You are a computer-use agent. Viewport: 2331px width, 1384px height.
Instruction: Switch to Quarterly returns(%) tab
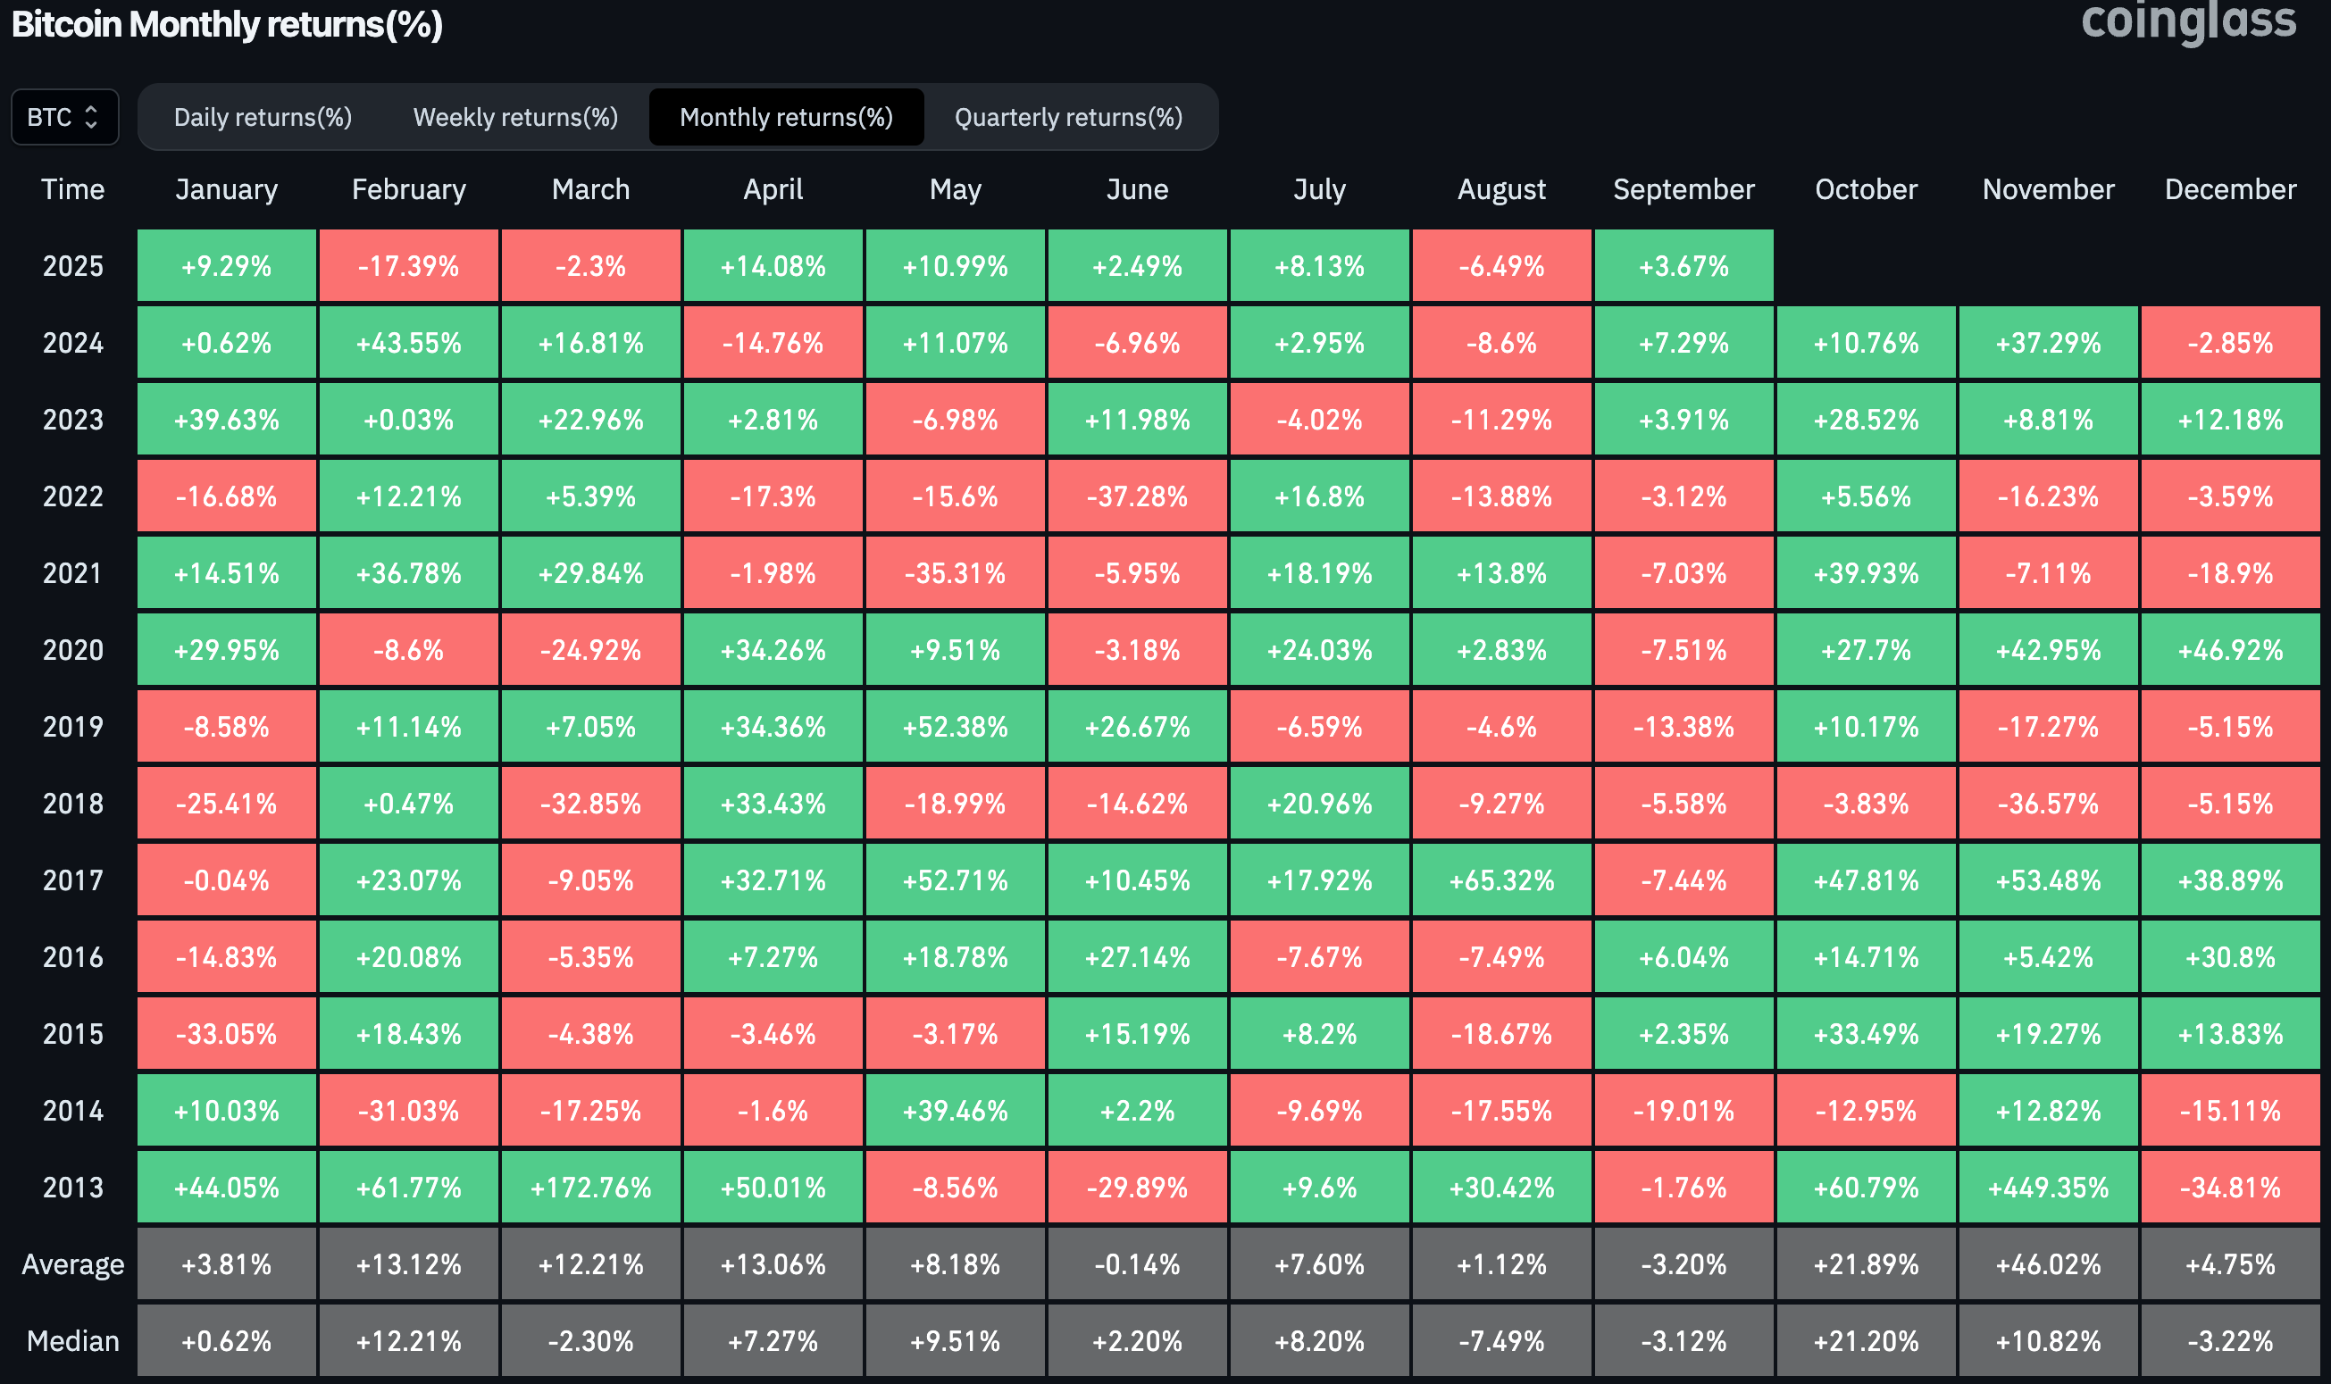[x=1068, y=118]
